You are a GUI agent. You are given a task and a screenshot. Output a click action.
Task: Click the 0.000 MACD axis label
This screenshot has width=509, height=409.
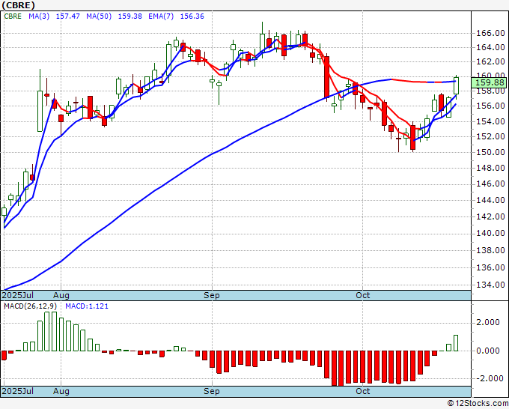(x=488, y=351)
